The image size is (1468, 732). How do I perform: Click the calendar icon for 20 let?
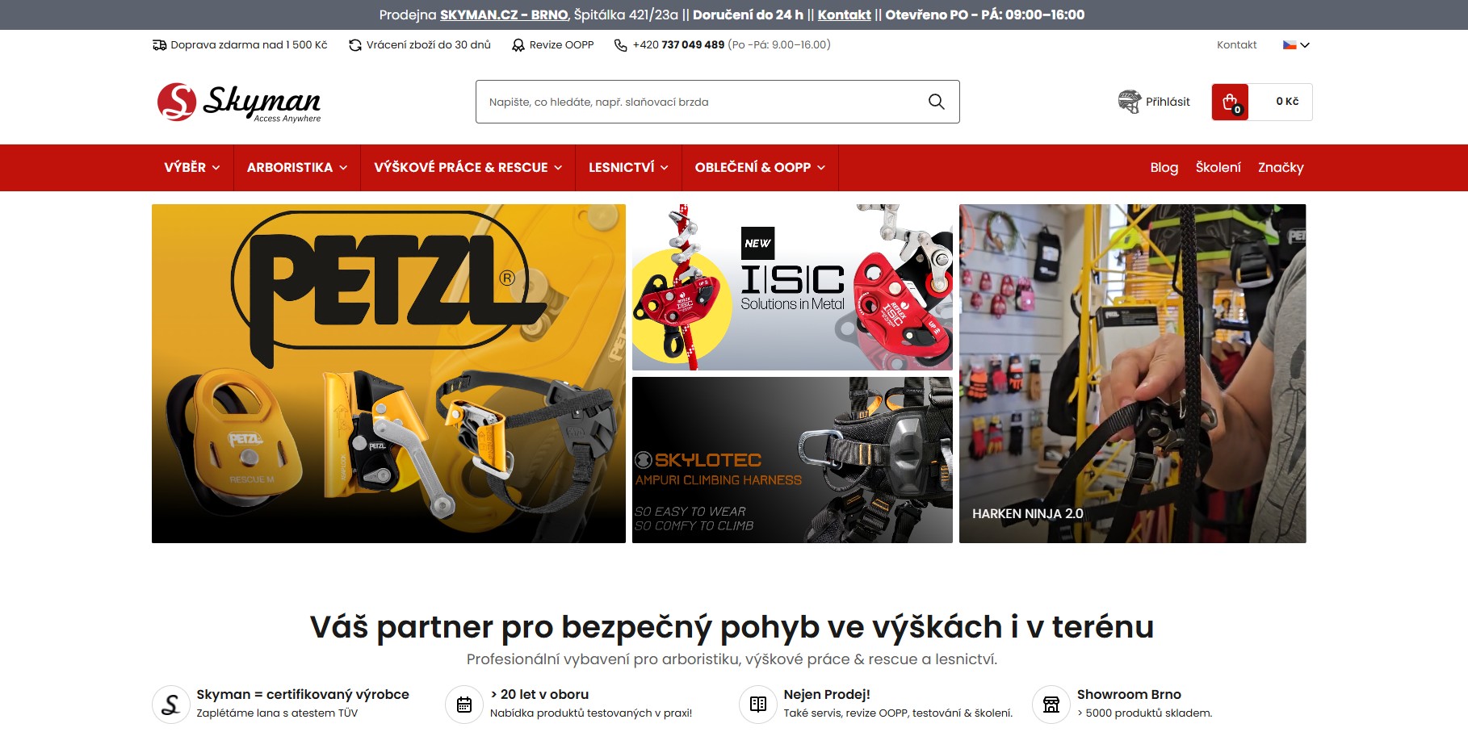[x=464, y=705]
